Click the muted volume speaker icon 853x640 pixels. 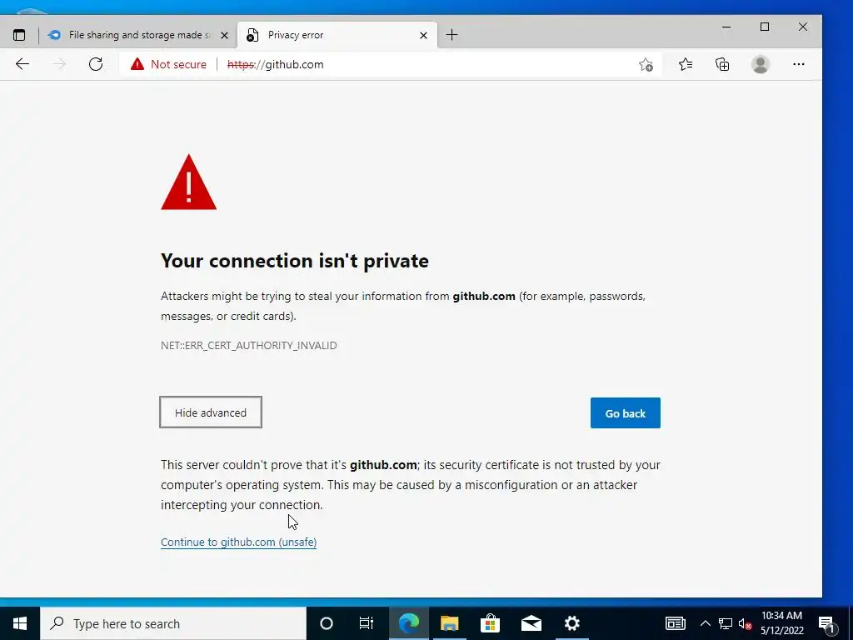pyautogui.click(x=746, y=623)
